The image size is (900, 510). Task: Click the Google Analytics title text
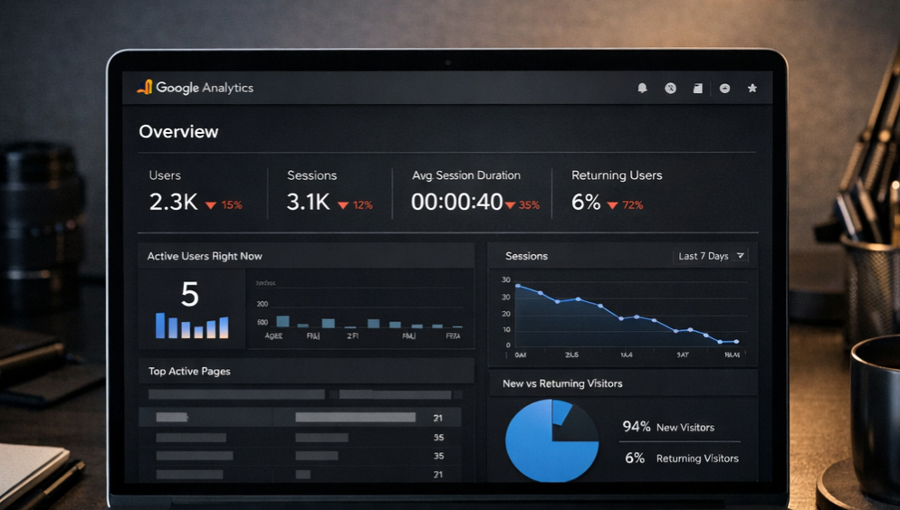coord(205,88)
